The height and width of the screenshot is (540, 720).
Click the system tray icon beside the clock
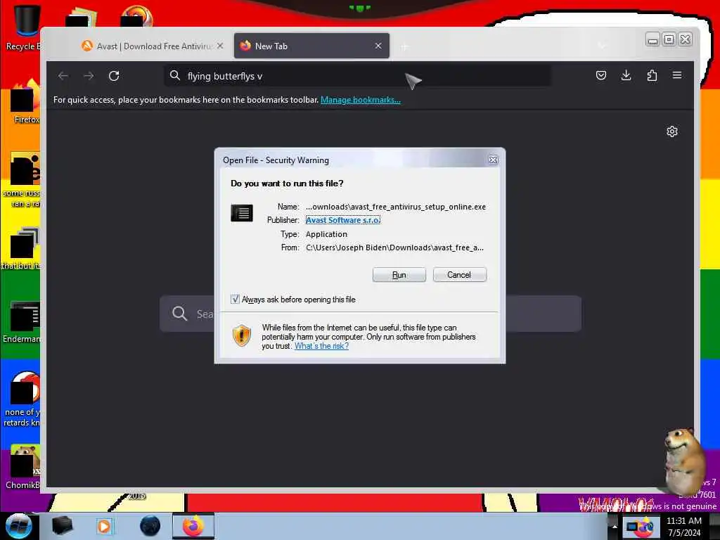coord(641,527)
